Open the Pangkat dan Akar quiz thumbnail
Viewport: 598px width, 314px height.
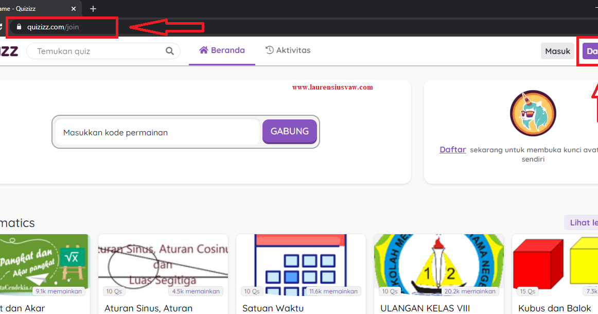click(x=44, y=265)
